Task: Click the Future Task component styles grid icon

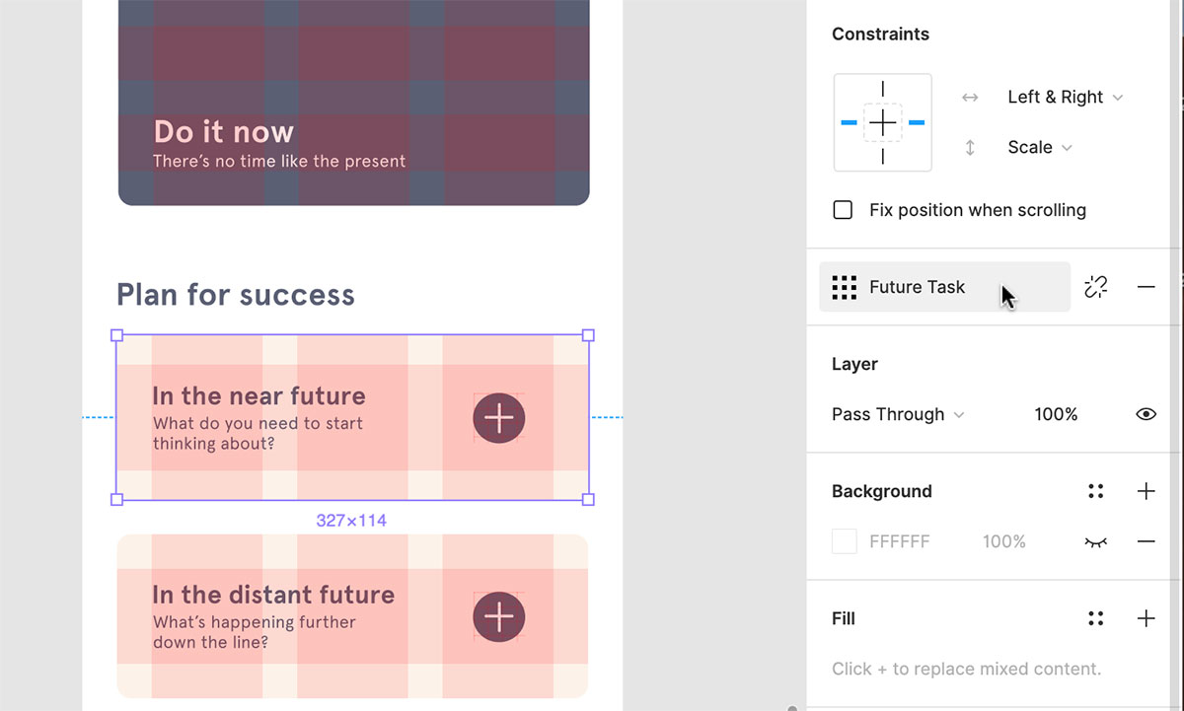Action: click(844, 287)
